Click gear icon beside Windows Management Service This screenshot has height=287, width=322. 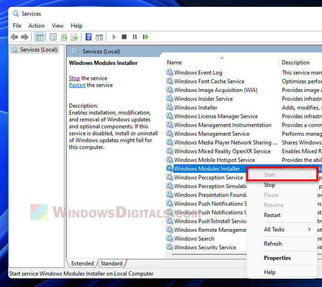[x=170, y=133]
